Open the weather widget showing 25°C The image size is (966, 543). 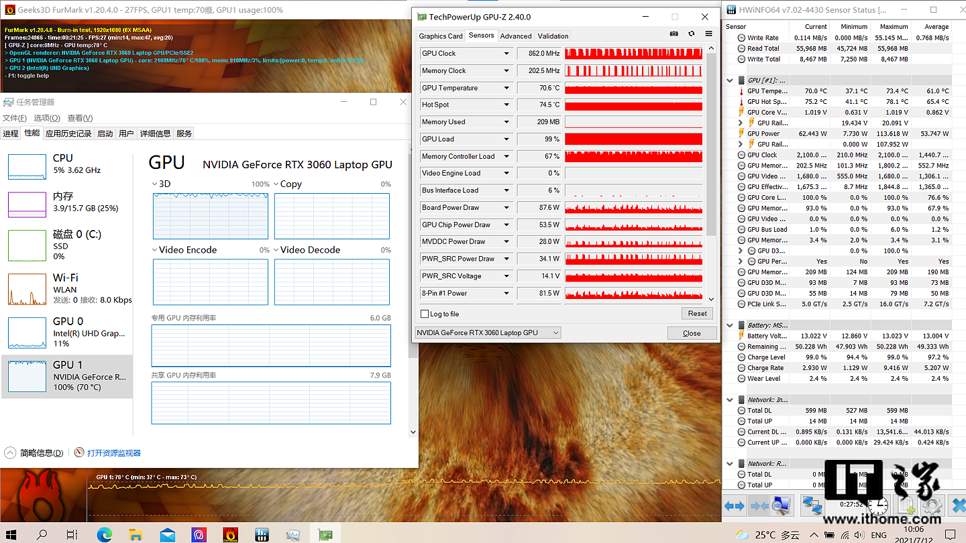[767, 535]
